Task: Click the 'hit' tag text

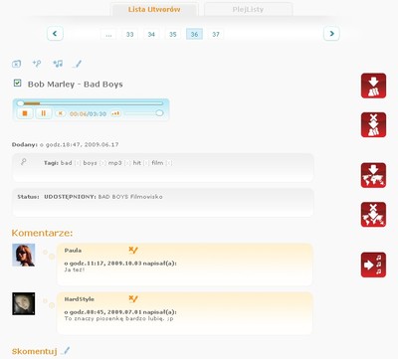Action: pos(137,163)
